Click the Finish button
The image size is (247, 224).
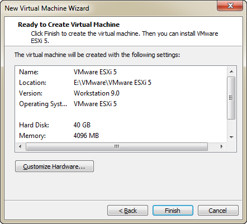[x=173, y=211]
